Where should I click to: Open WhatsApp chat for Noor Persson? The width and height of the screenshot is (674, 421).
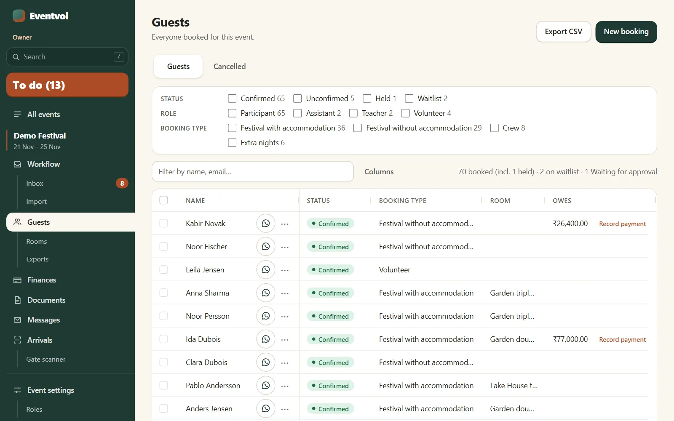[x=266, y=316]
